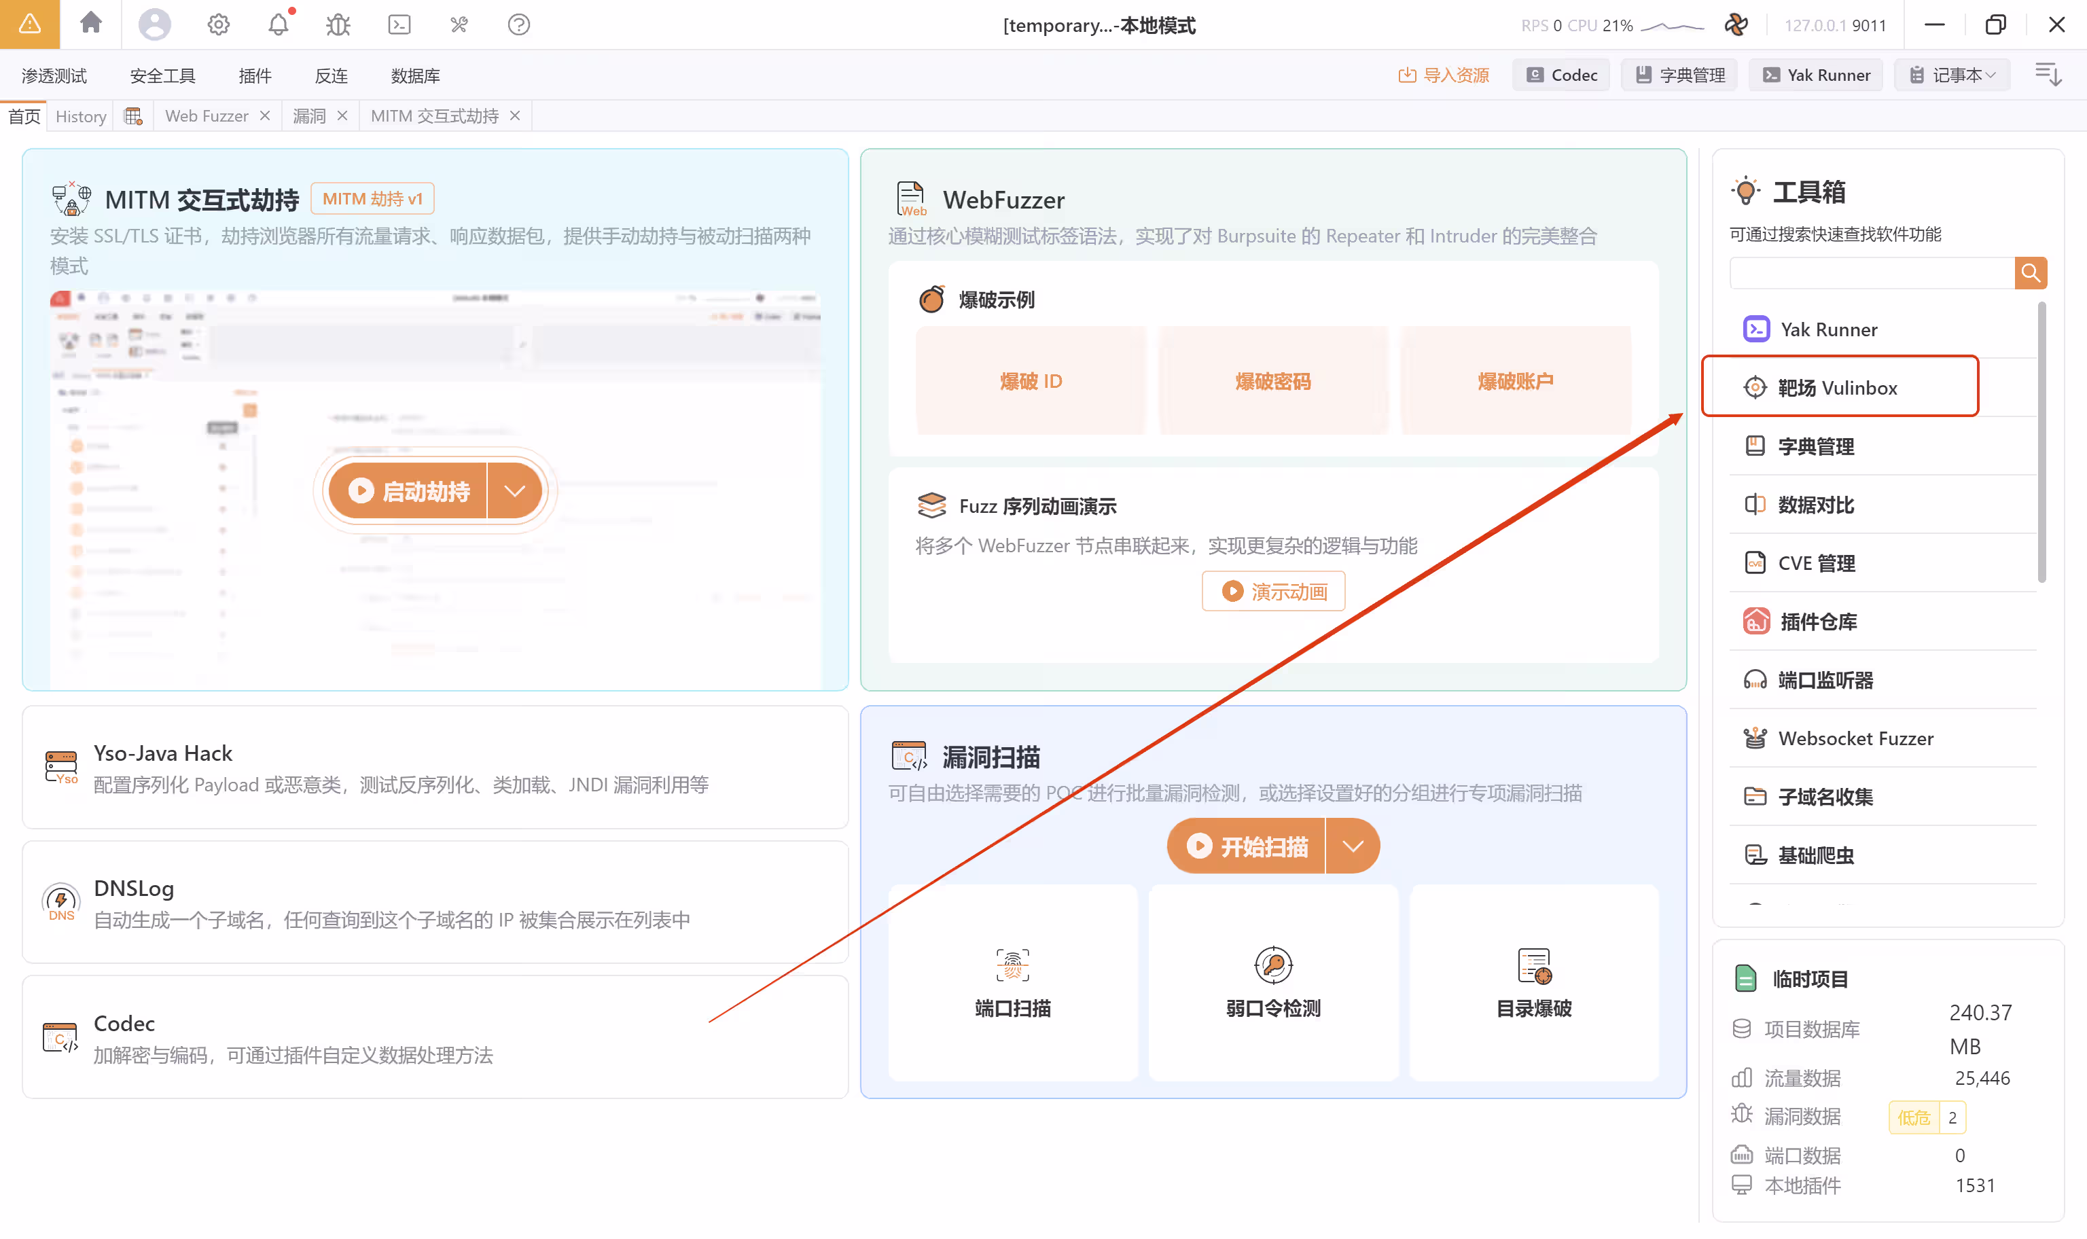The width and height of the screenshot is (2087, 1239).
Task: Close the 漏洞 tab
Action: click(342, 116)
